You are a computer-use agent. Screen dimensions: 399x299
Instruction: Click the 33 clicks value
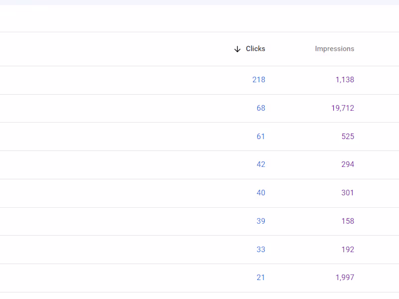click(261, 250)
